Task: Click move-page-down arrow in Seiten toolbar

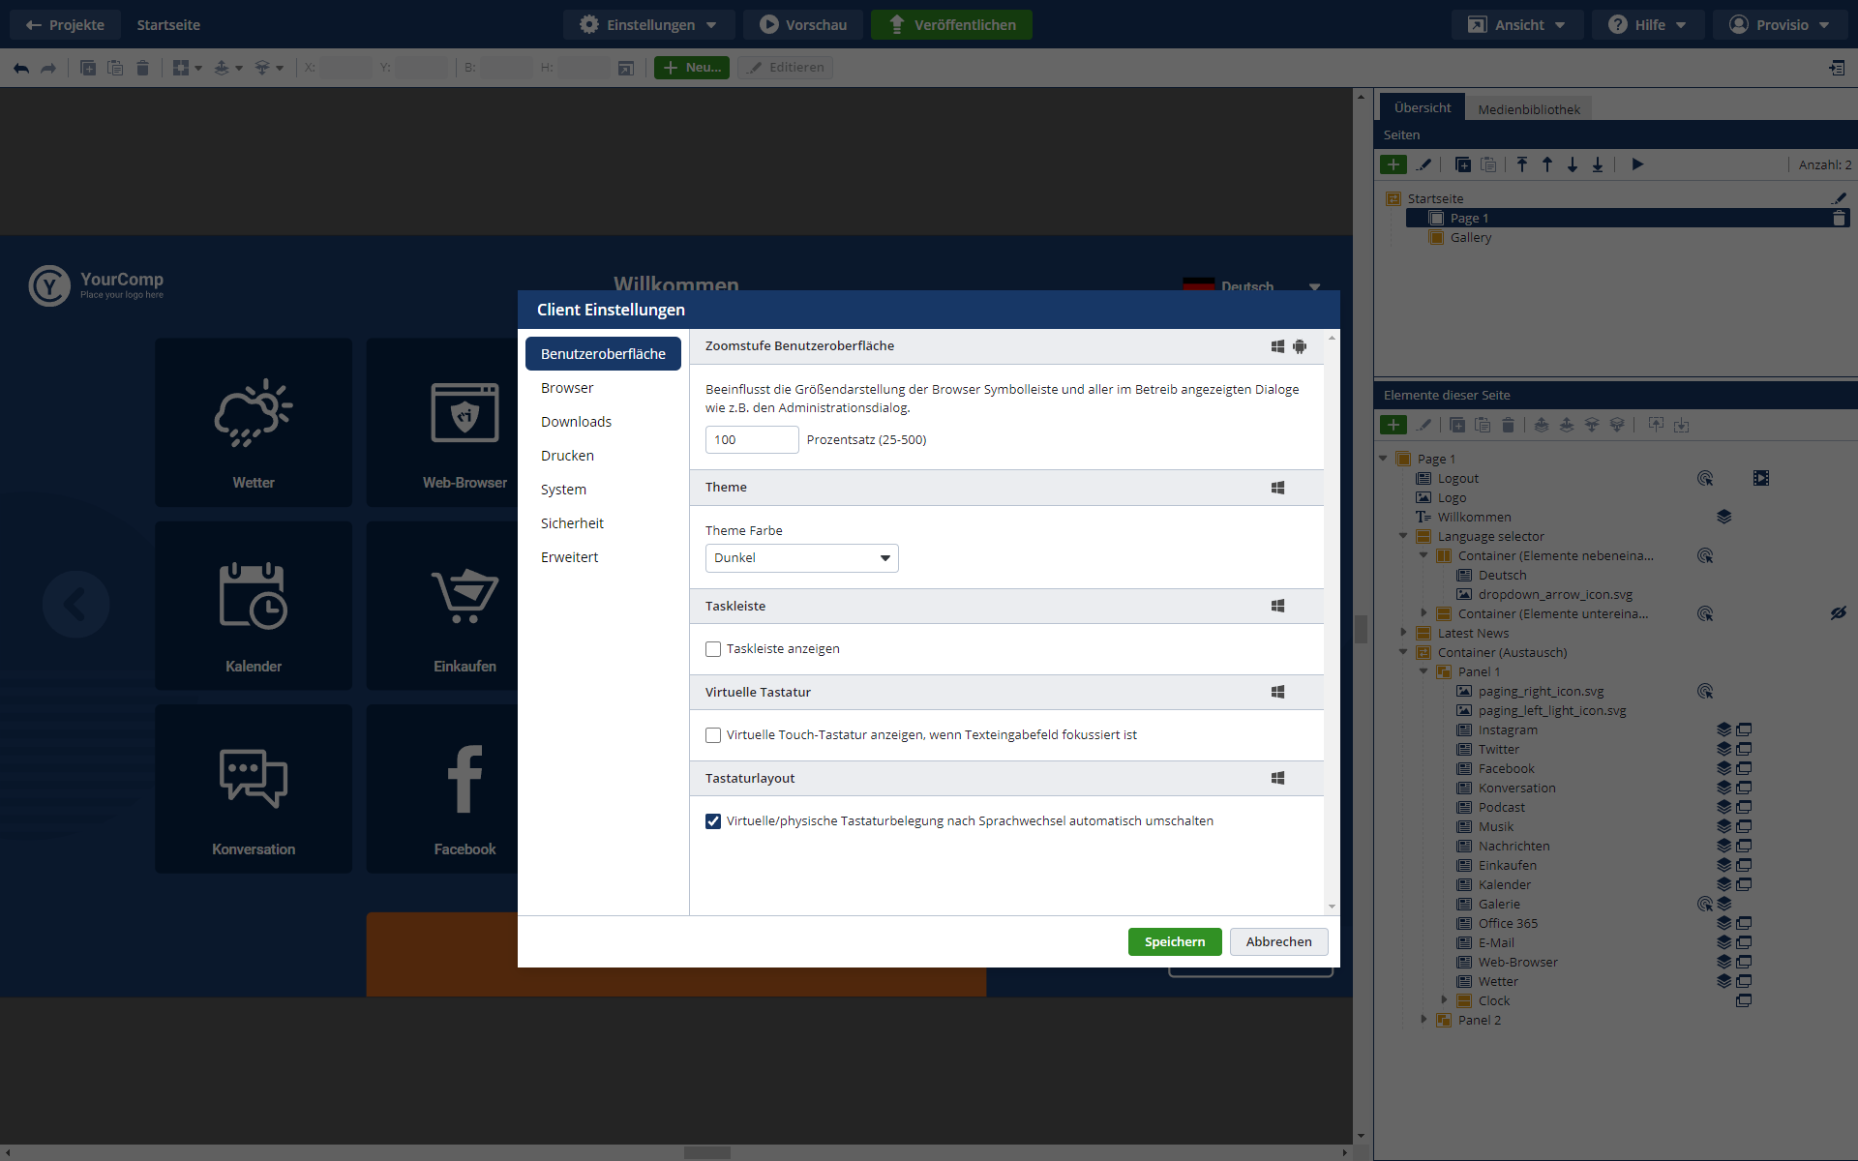Action: click(x=1573, y=164)
